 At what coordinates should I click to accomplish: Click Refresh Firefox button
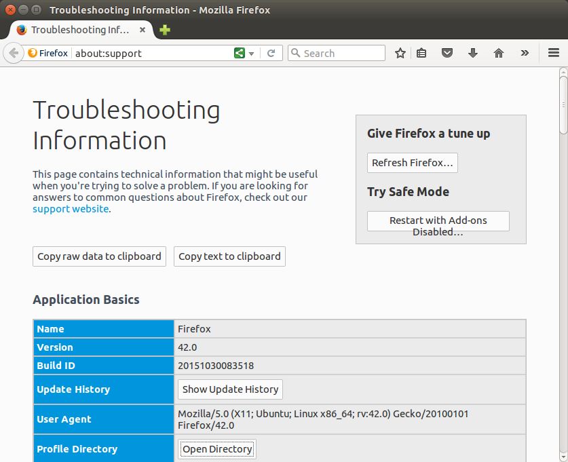pos(412,163)
